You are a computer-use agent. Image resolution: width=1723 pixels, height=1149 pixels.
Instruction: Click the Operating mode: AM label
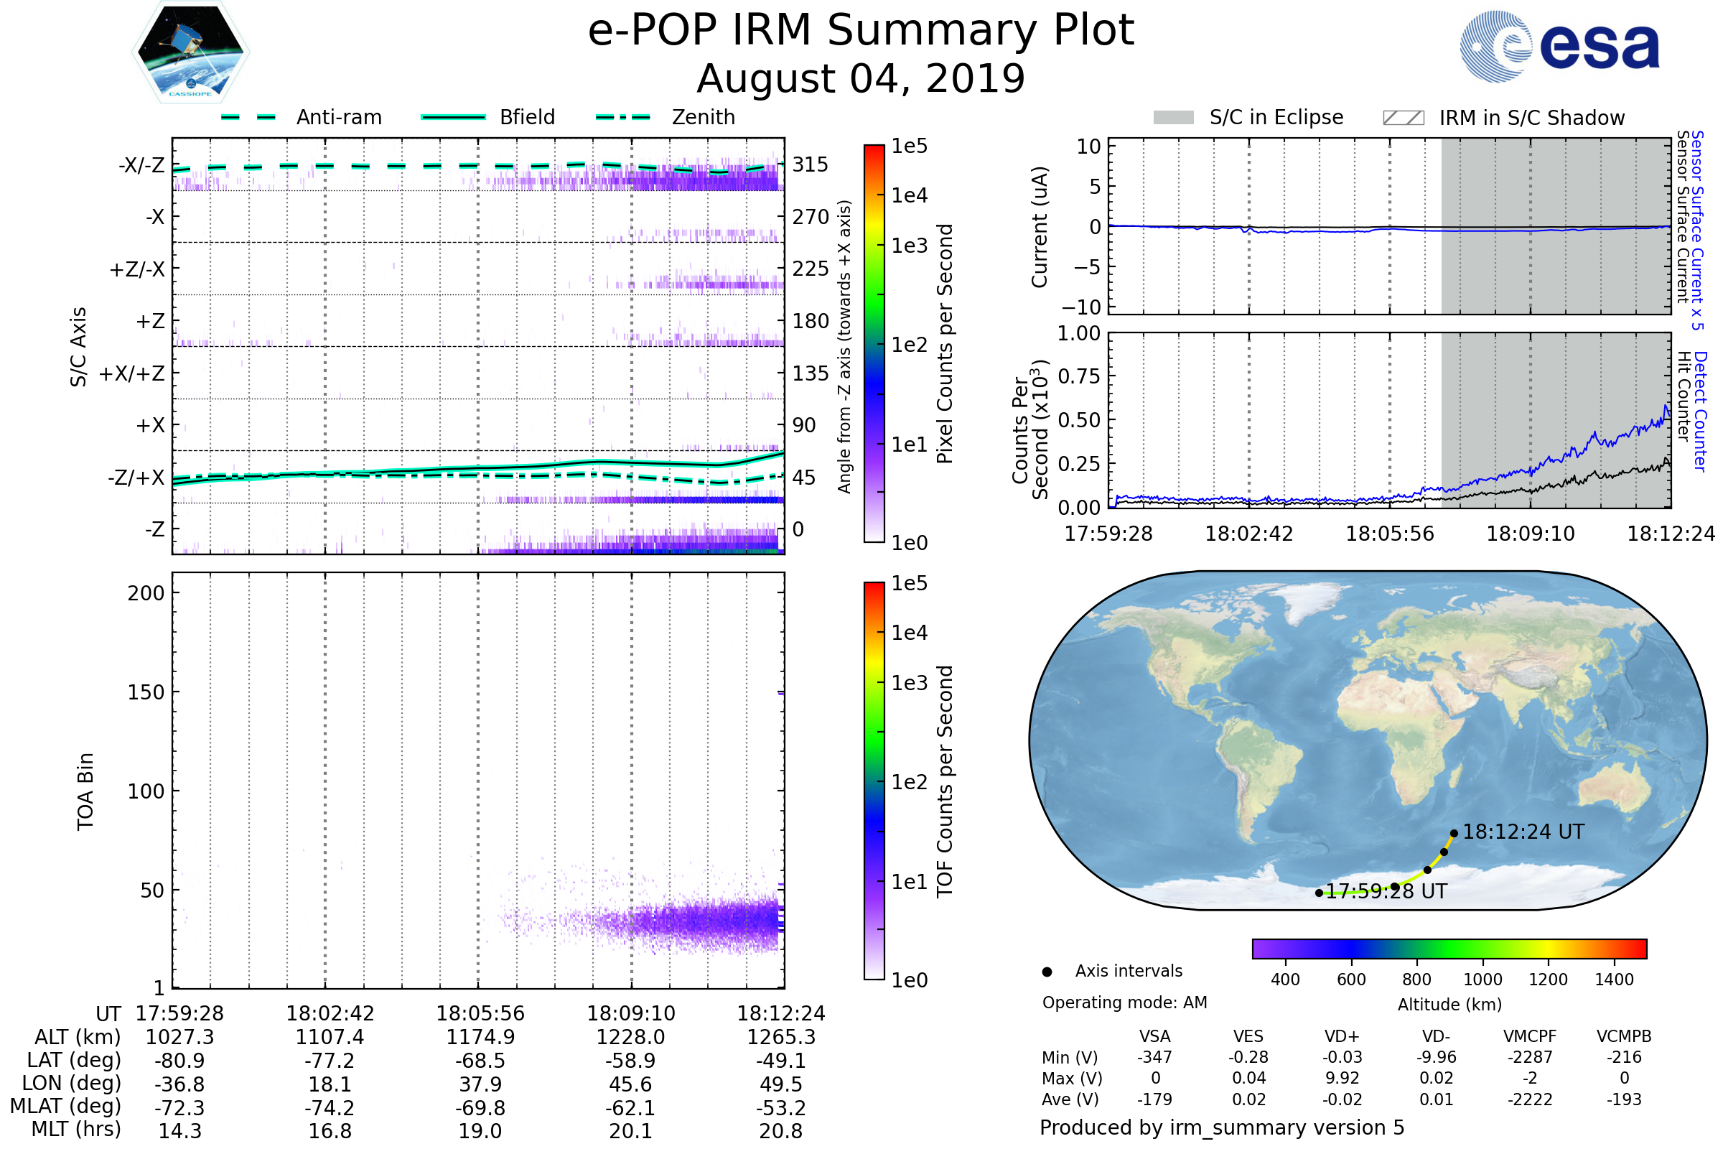[x=1124, y=1003]
